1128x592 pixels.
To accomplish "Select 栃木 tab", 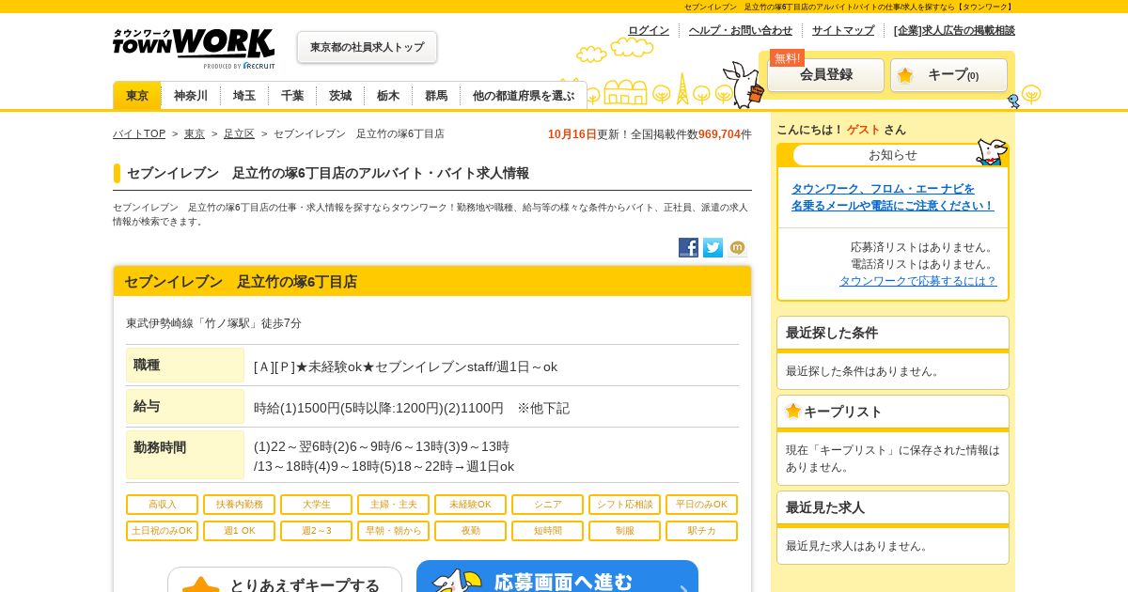I will (x=388, y=96).
